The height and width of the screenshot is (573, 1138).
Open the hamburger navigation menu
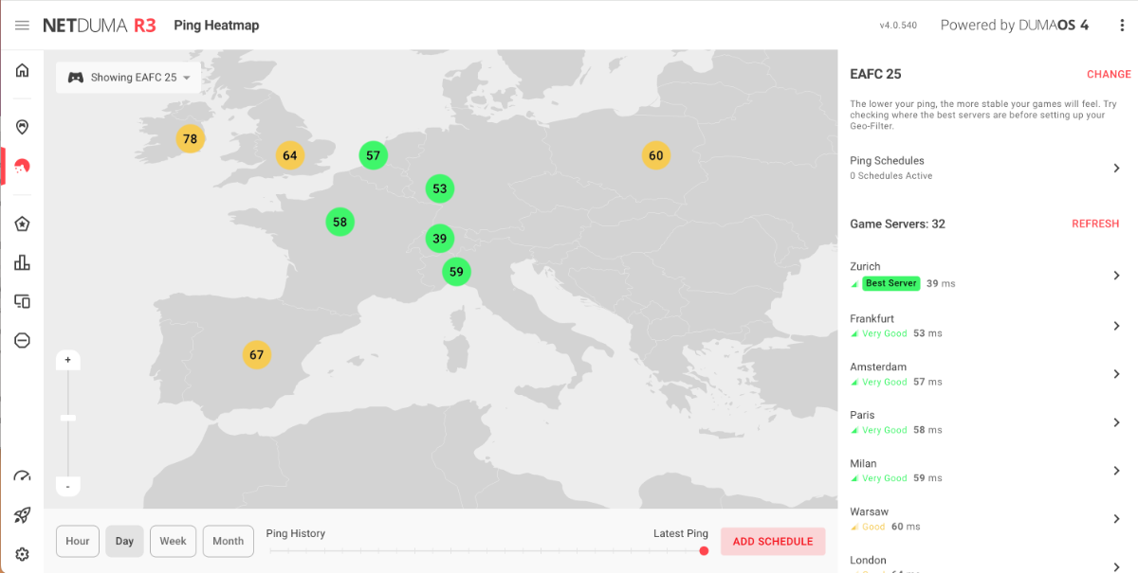coord(22,26)
